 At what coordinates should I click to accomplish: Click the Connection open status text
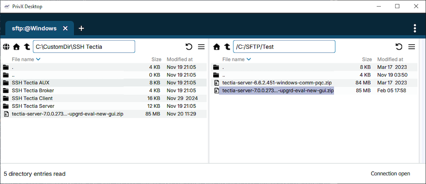(x=390, y=174)
